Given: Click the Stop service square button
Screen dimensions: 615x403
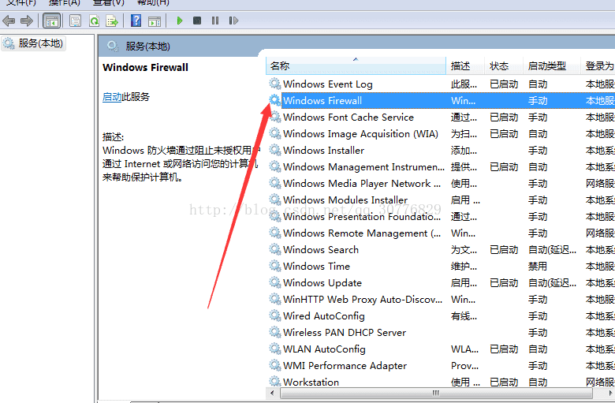Looking at the screenshot, I should point(197,21).
